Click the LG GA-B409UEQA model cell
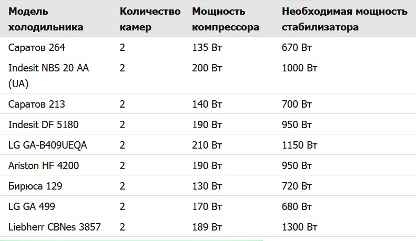 [x=48, y=145]
